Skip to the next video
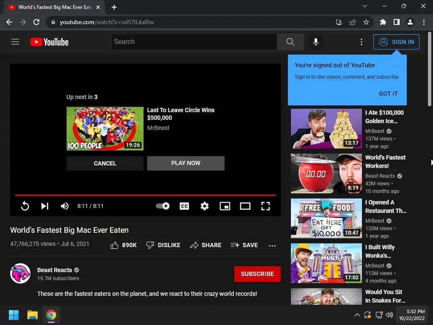This screenshot has width=433, height=325. [45, 206]
